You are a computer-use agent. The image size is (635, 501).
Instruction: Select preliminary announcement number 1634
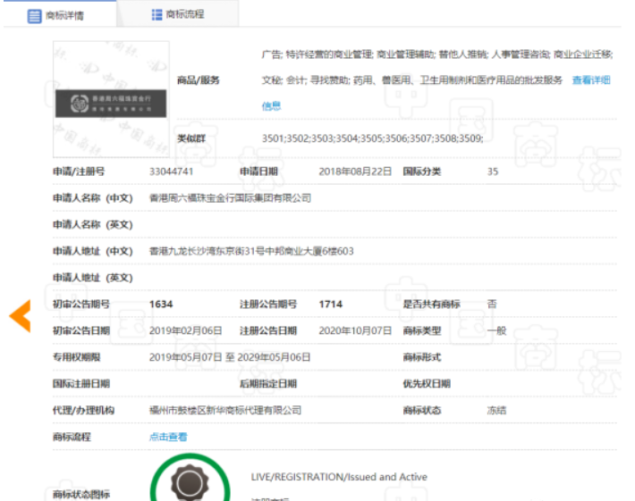[x=161, y=304]
